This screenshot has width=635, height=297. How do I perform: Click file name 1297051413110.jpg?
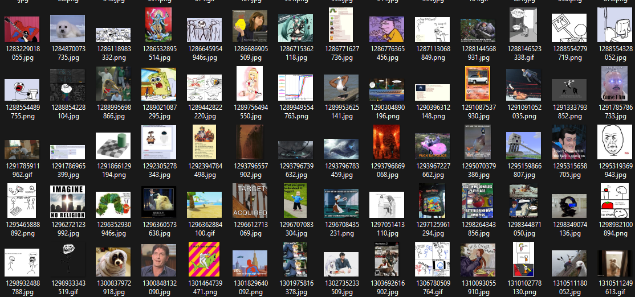pyautogui.click(x=386, y=229)
